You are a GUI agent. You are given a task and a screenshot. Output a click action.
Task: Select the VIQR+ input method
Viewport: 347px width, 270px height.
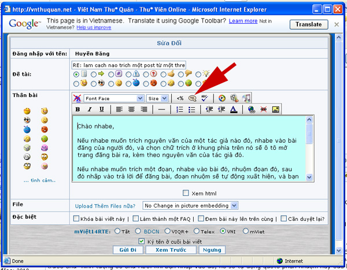pyautogui.click(x=167, y=231)
